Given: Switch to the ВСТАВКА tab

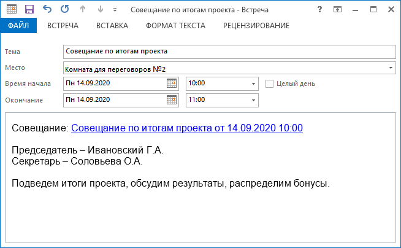Looking at the screenshot, I should pyautogui.click(x=112, y=26).
